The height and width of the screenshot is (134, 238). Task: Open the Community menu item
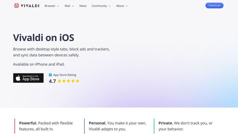[x=99, y=6]
